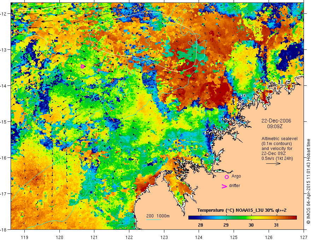Click the cyan 200 1000m isobath legend line
The width and height of the screenshot is (311, 240).
tap(153, 220)
